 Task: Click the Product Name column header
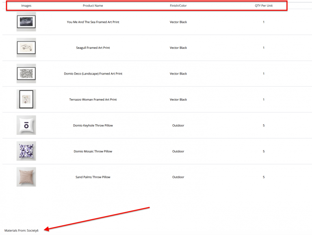point(93,6)
